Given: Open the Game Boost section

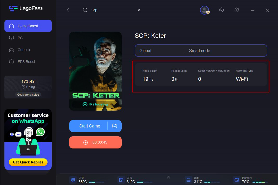Looking at the screenshot, I should pyautogui.click(x=28, y=26).
